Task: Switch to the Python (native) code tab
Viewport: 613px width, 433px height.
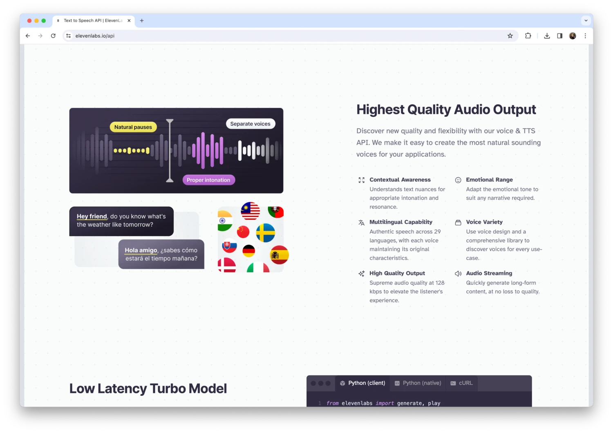Action: click(418, 383)
